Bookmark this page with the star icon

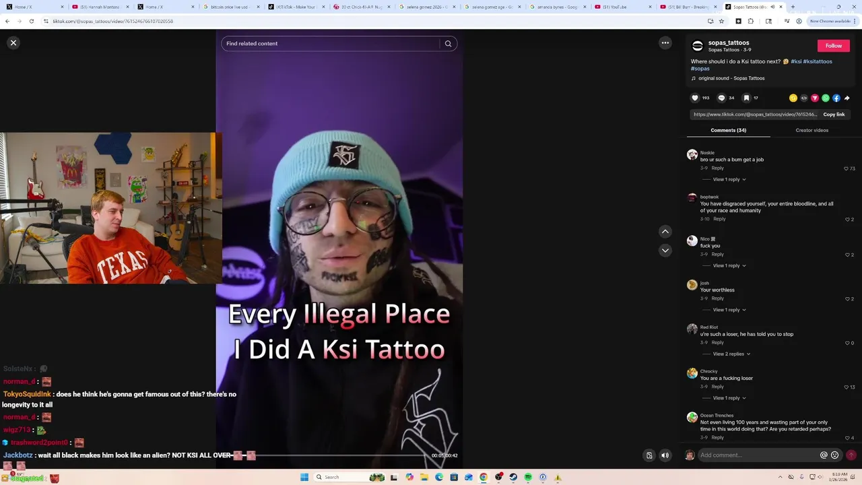[721, 21]
